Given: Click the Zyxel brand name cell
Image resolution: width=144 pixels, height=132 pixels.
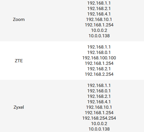Looking at the screenshot, I should click(x=19, y=107).
